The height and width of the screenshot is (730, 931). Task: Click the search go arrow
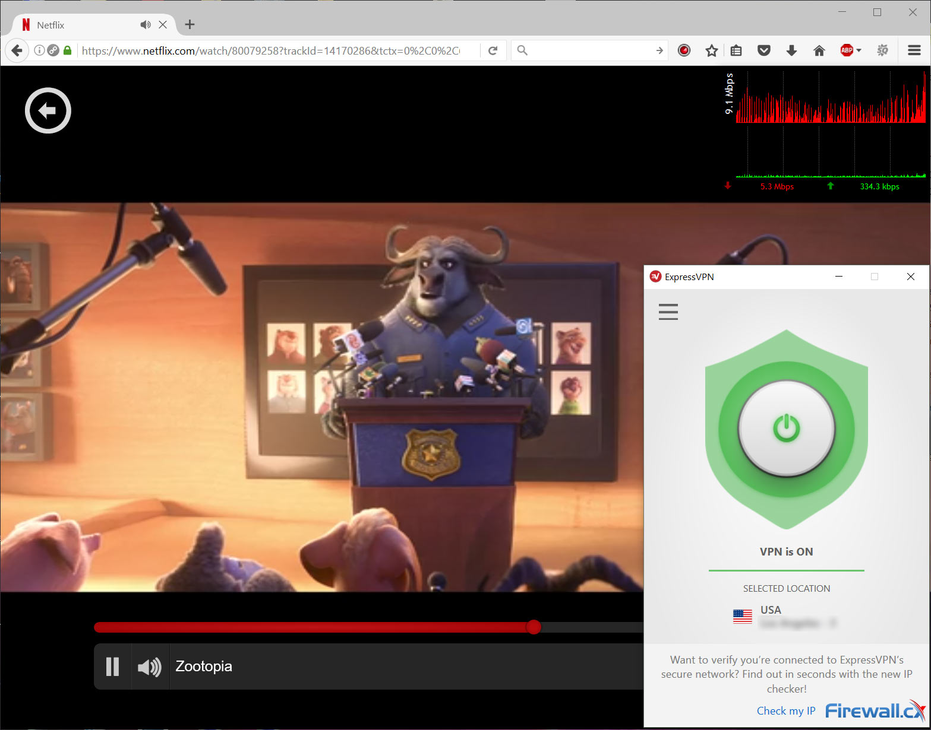tap(659, 50)
